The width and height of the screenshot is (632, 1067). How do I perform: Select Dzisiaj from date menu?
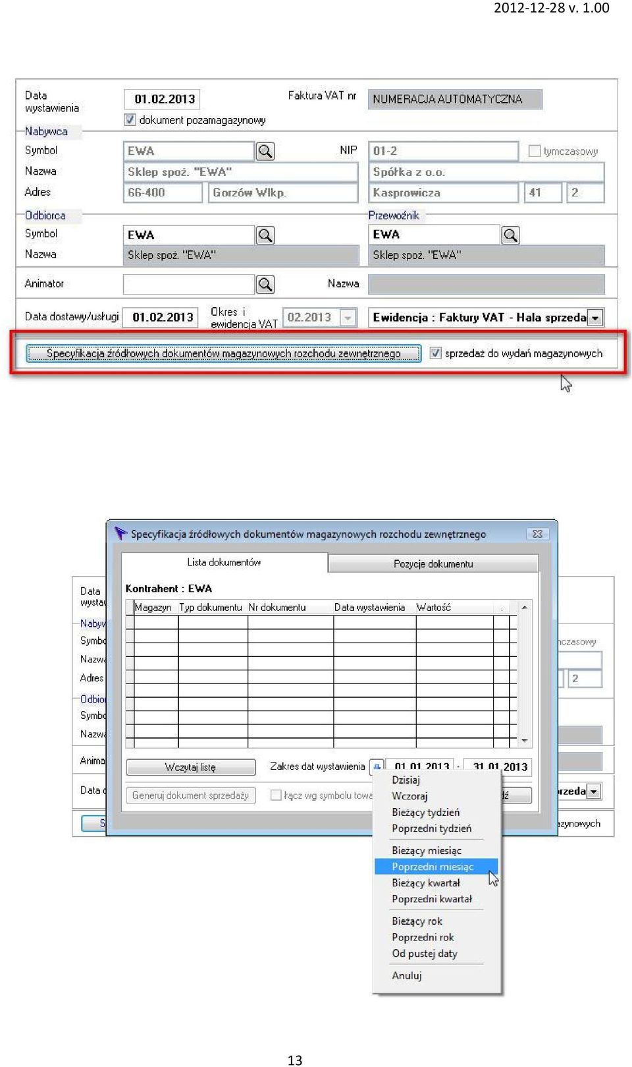[x=406, y=780]
